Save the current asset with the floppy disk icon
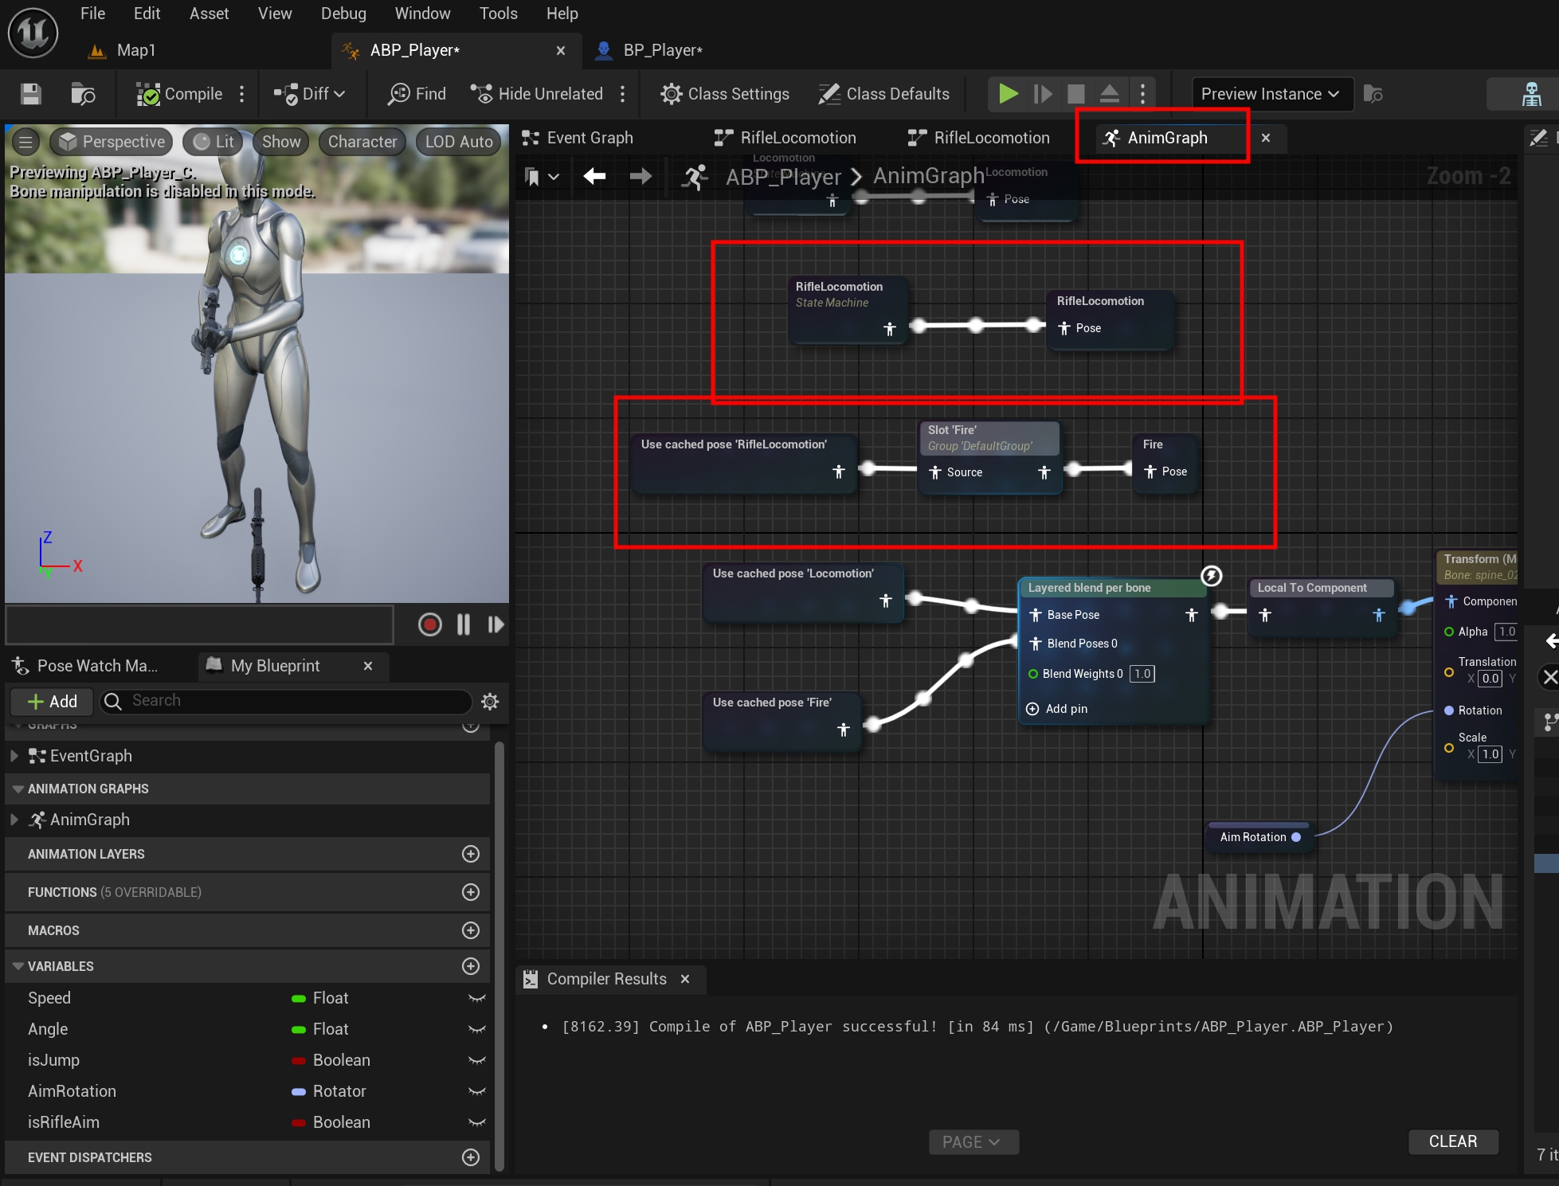Viewport: 1559px width, 1186px height. pos(31,94)
